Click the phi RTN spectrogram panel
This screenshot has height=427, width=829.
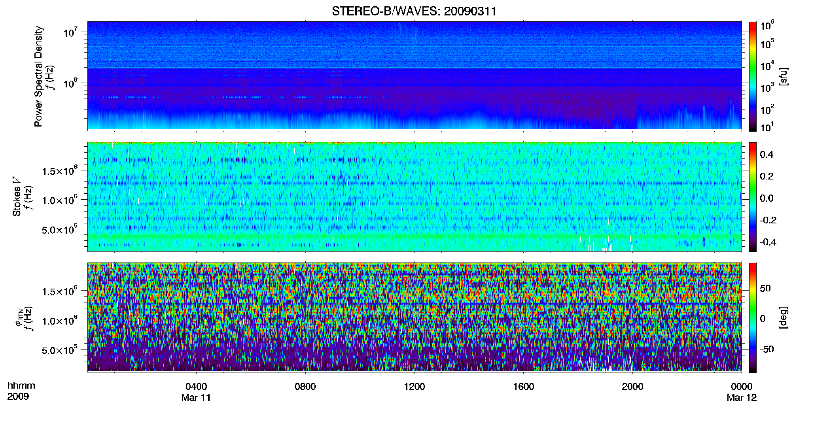pos(414,317)
